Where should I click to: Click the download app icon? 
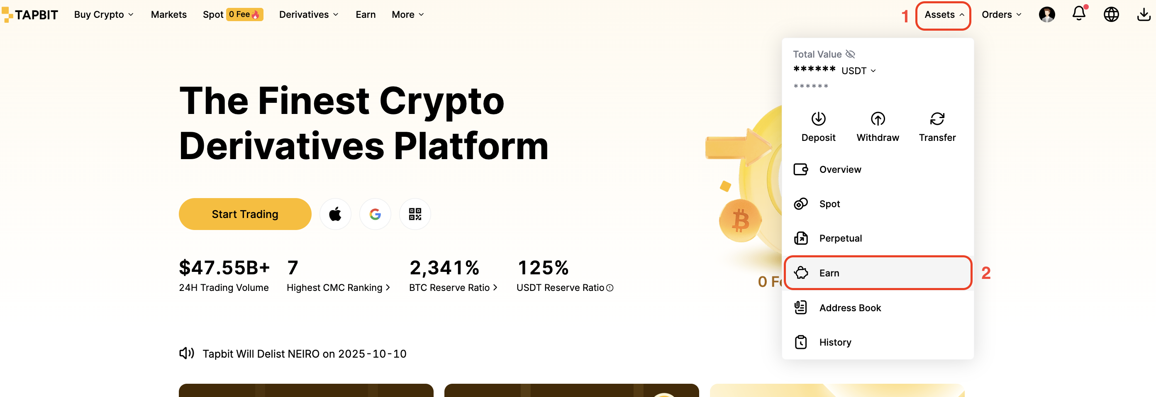click(x=1144, y=15)
